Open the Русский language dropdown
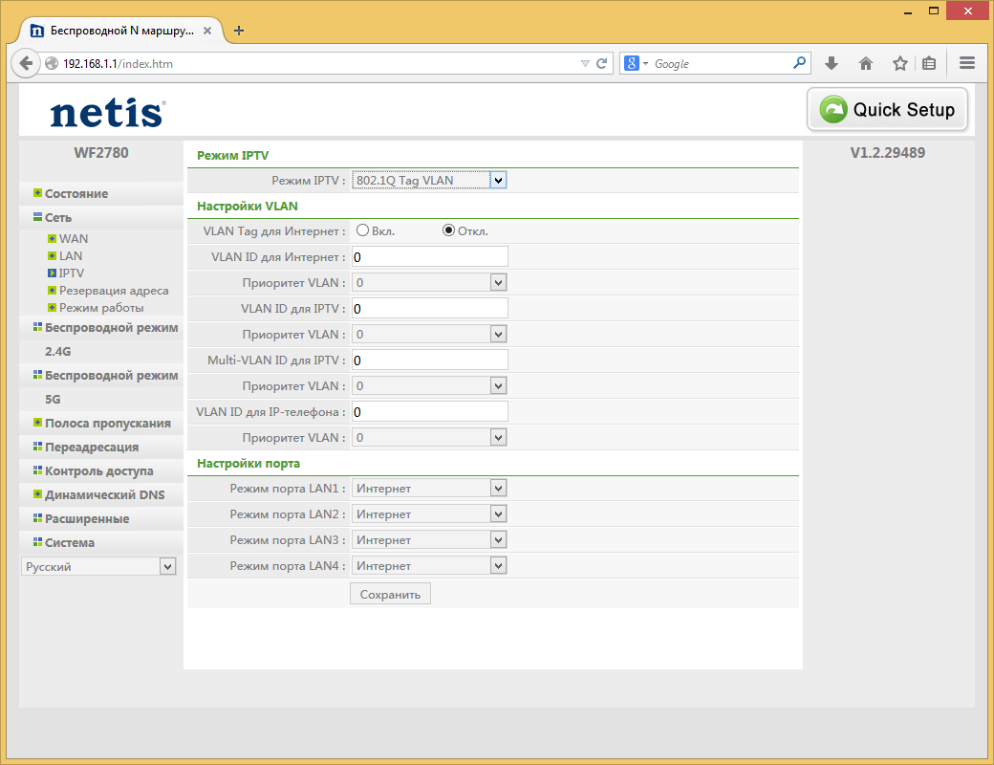Image resolution: width=994 pixels, height=765 pixels. tap(98, 566)
